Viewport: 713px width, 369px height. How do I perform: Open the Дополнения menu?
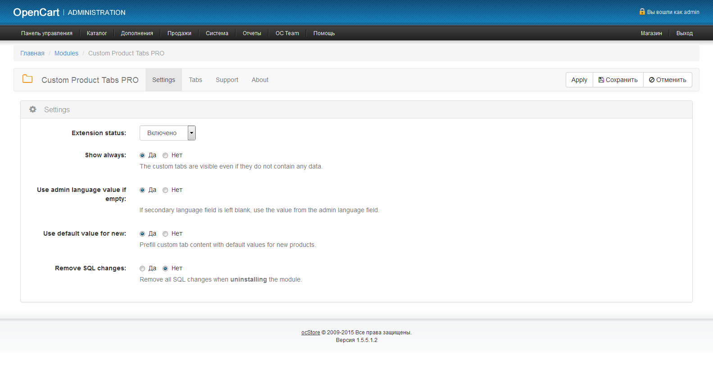tap(137, 33)
